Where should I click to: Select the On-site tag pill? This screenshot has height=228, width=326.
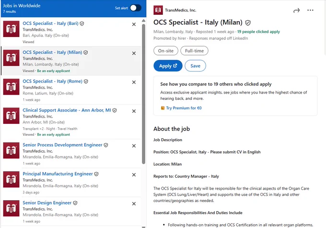[x=166, y=51]
